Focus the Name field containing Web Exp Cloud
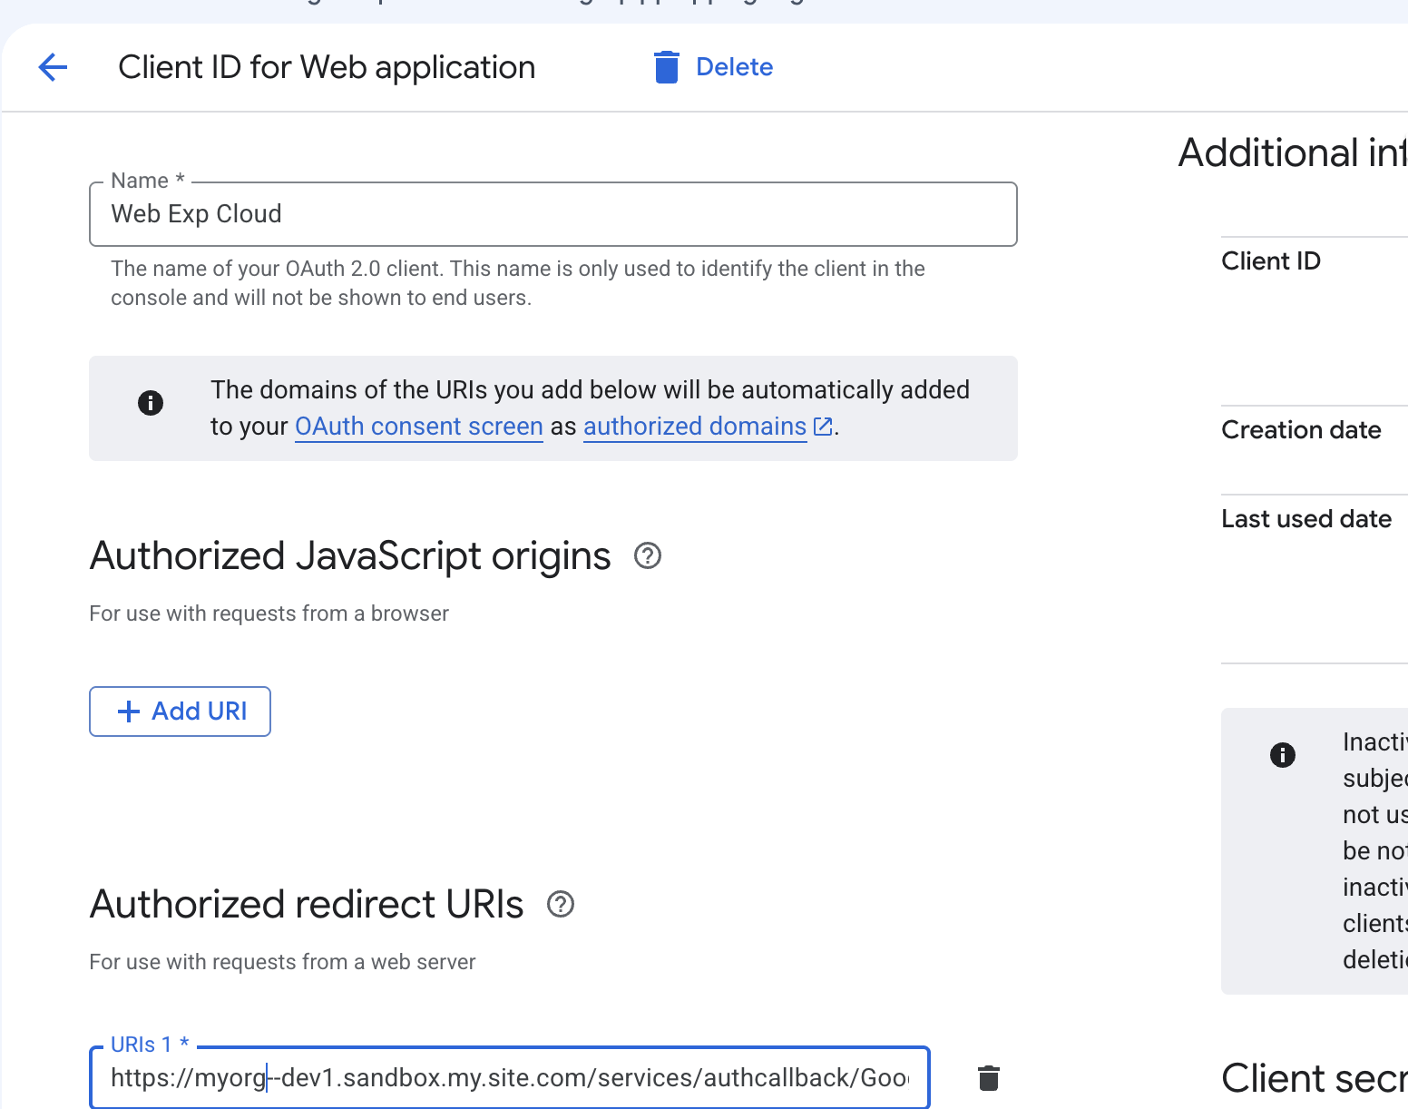Image resolution: width=1408 pixels, height=1109 pixels. [553, 214]
